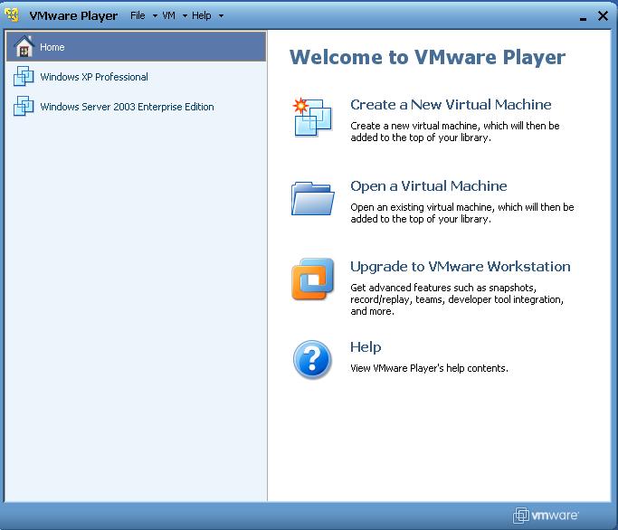Image resolution: width=618 pixels, height=530 pixels.
Task: Click the VMware Player title bar icon
Action: (14, 15)
